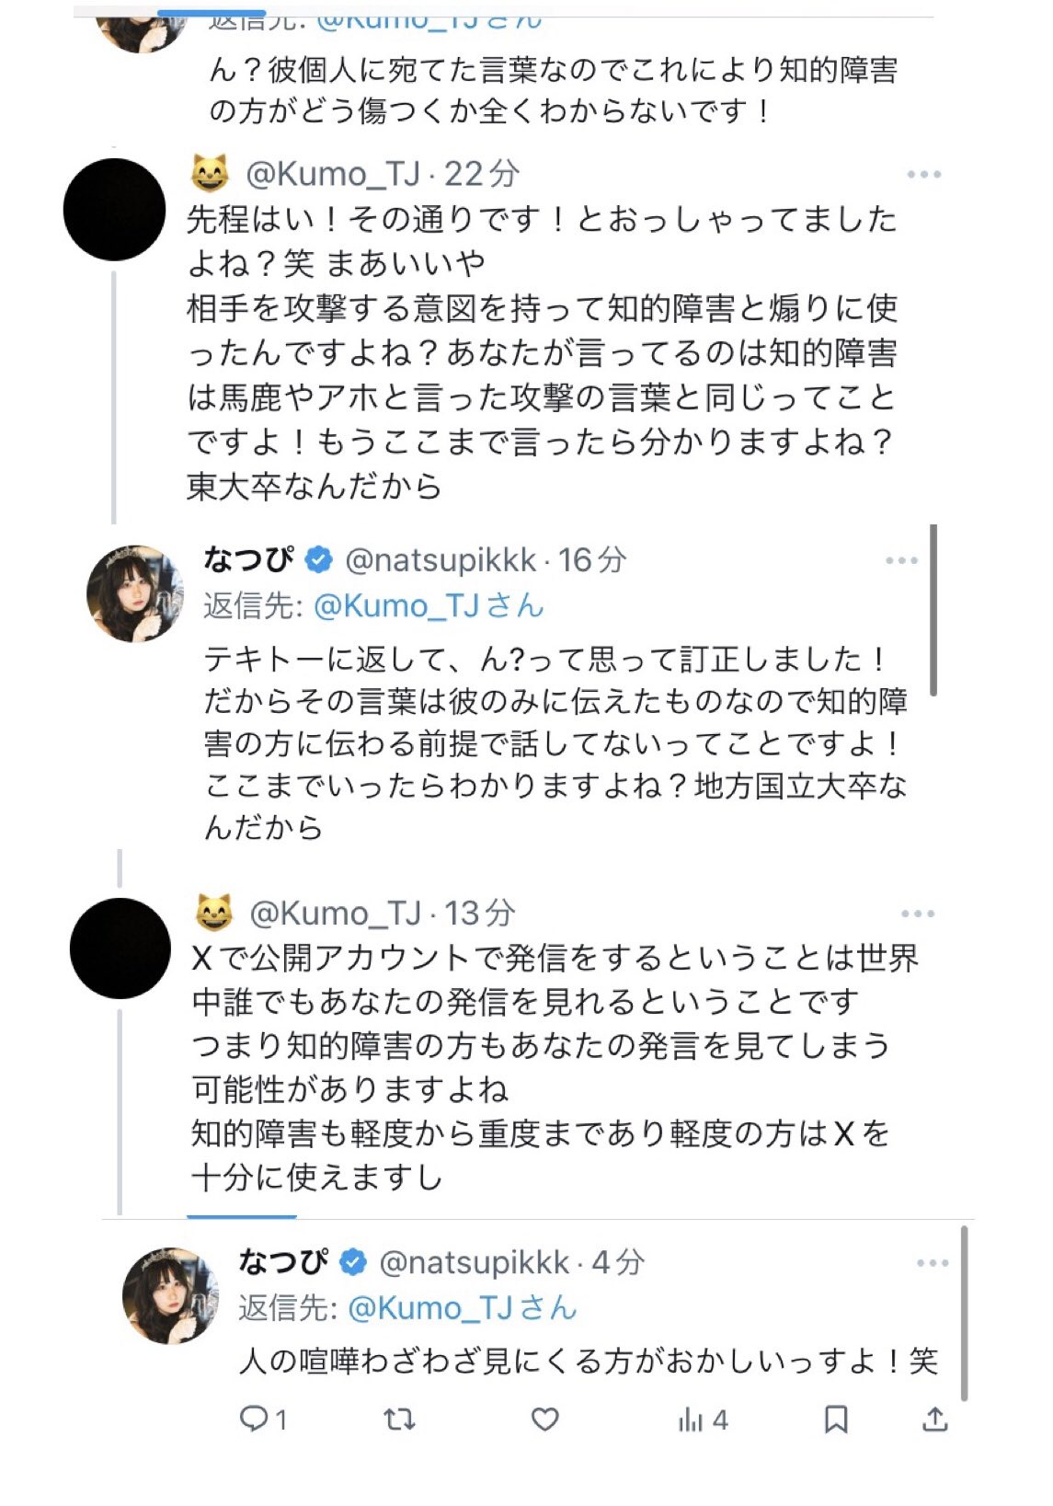Bookmark the last natsupikkk tweet

(835, 1420)
